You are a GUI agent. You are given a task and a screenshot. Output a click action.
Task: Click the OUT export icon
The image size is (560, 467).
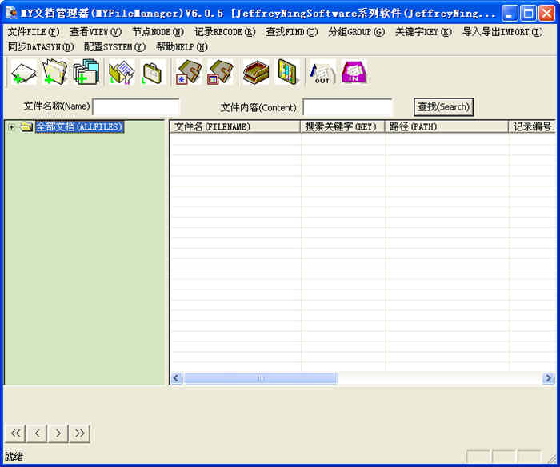[322, 73]
